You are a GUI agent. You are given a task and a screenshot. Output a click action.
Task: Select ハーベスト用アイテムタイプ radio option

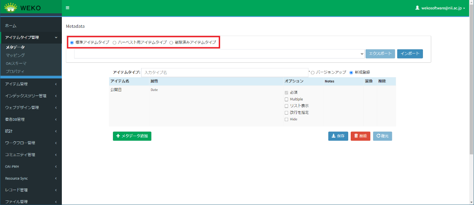coord(115,42)
